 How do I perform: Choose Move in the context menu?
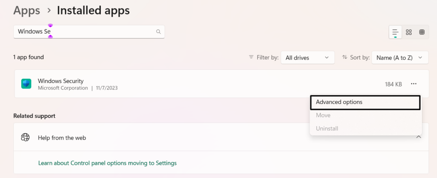(323, 115)
